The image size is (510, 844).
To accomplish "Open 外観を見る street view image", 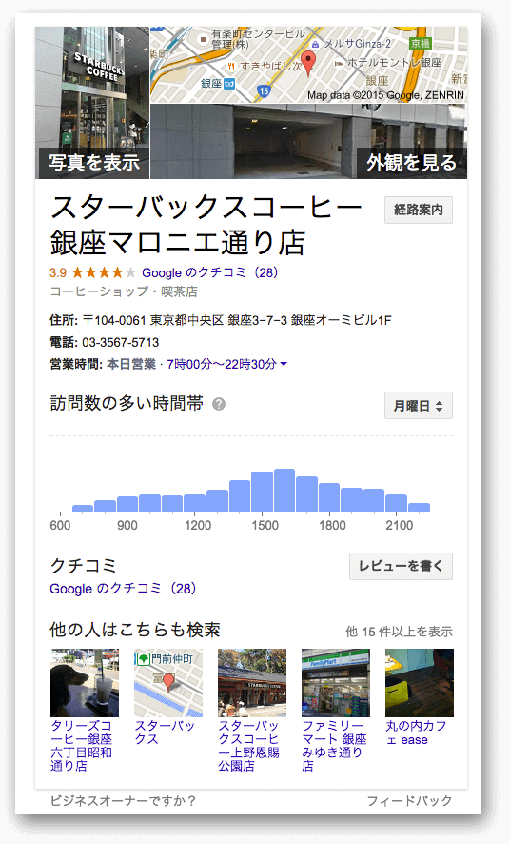I will (308, 142).
